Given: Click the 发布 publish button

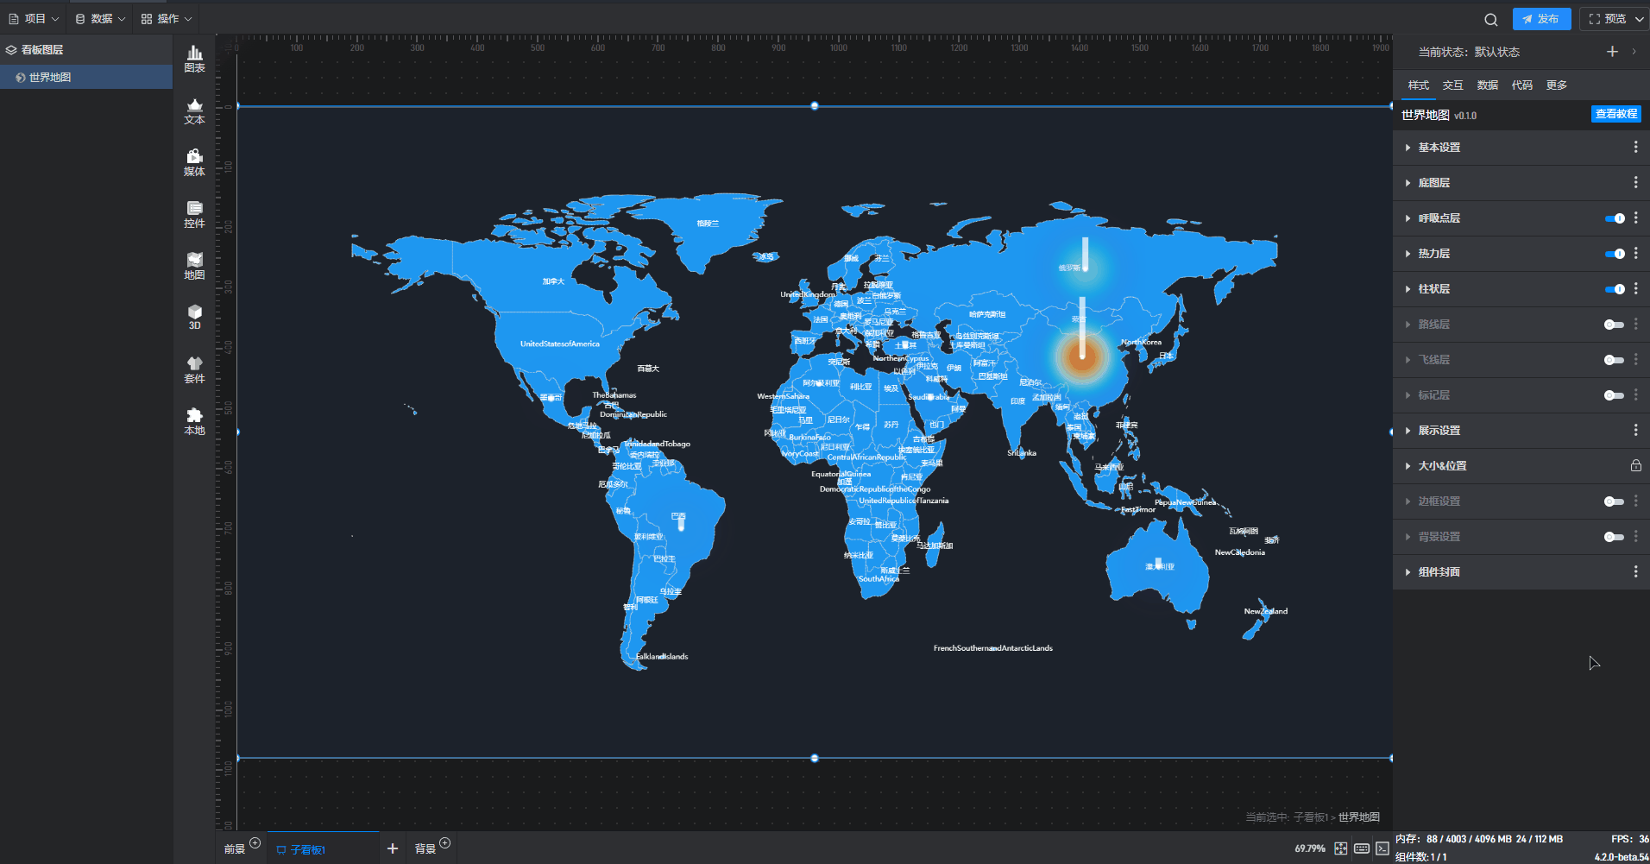Looking at the screenshot, I should [1541, 19].
